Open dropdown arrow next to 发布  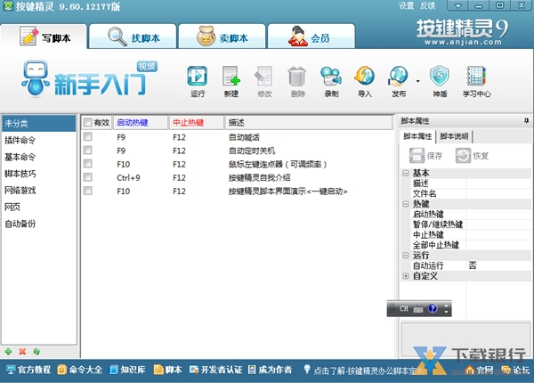pos(418,81)
